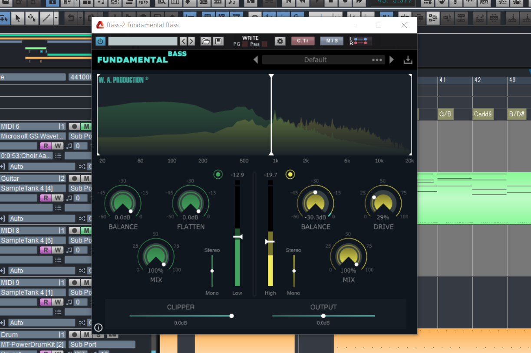The width and height of the screenshot is (531, 353).
Task: Click the undo arrow in the DAW toolbar
Action: tap(71, 18)
